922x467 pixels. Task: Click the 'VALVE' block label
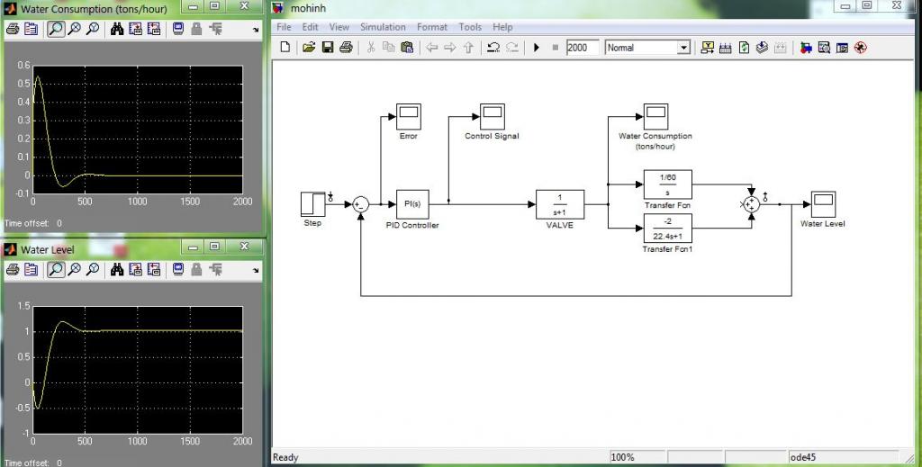(559, 225)
